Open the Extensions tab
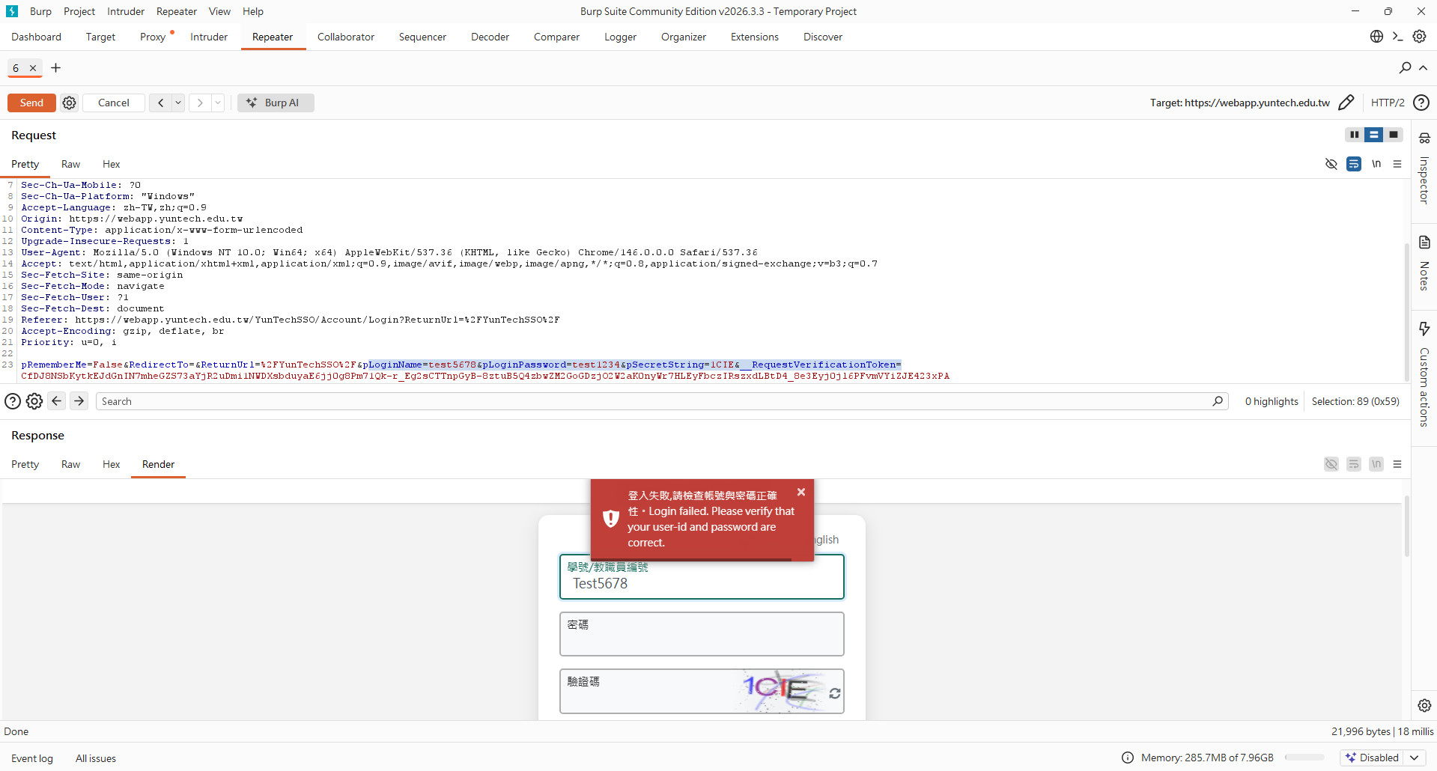 (754, 37)
